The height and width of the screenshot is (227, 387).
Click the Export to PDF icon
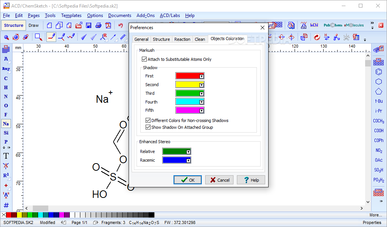[x=108, y=25]
